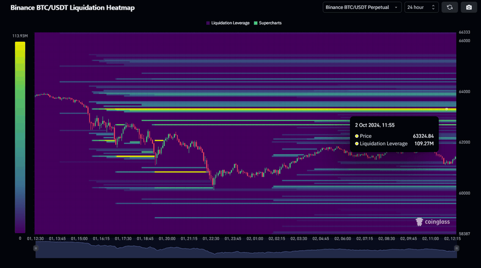Screen dimensions: 481x268
Task: Take a screenshot with the camera icon
Action: click(x=469, y=7)
